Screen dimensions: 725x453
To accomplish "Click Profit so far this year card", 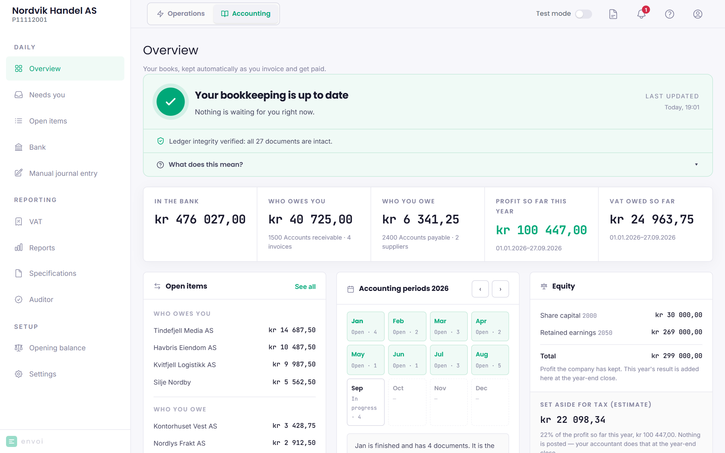I will point(541,224).
